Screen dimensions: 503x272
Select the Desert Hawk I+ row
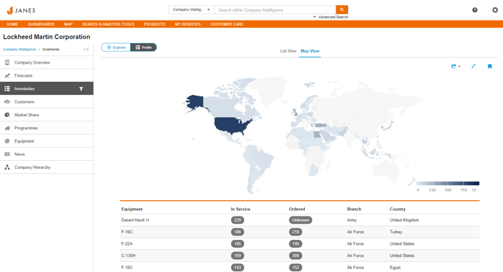[300, 220]
